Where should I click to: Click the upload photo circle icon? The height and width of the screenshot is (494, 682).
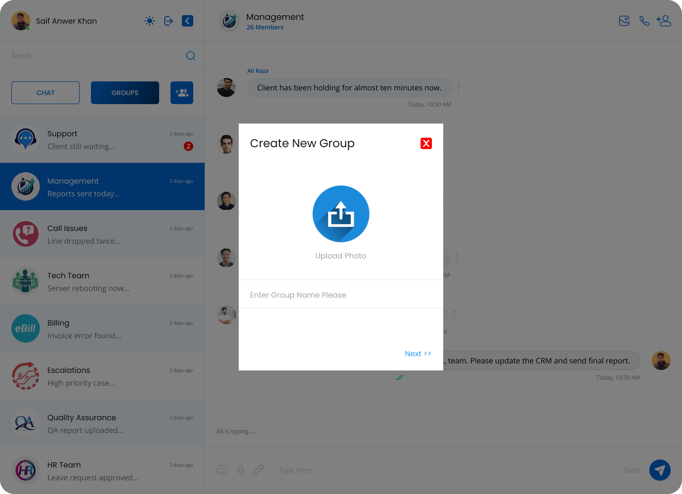[x=341, y=214]
